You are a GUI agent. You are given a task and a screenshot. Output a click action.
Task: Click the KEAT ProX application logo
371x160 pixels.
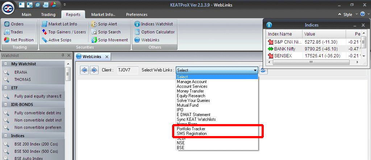8,9
